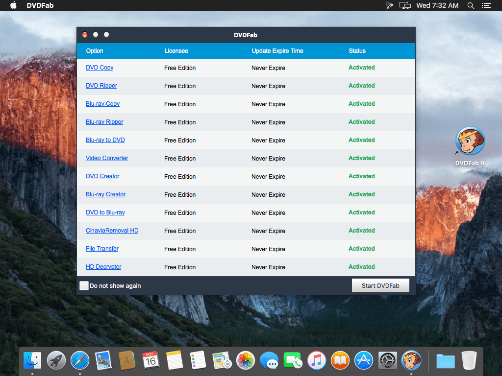The image size is (502, 376).
Task: Click Activated status in DVD Copy row
Action: (361, 68)
